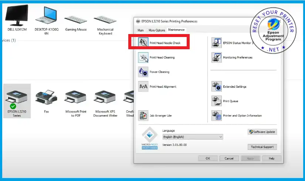The height and width of the screenshot is (181, 305).
Task: Click the Technical Support button
Action: [262, 147]
